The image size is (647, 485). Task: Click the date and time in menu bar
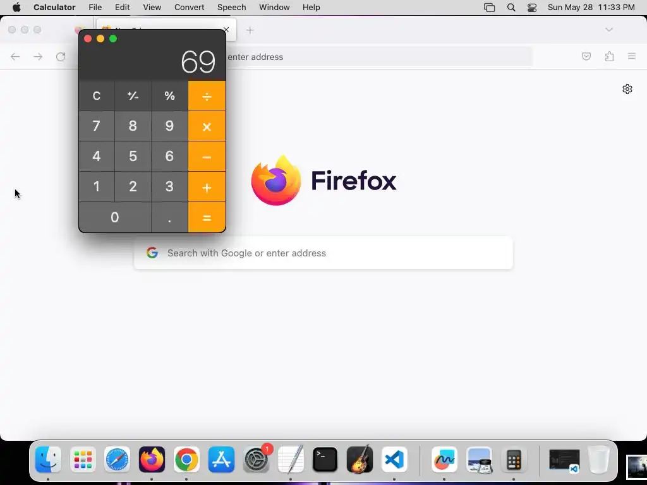[591, 8]
